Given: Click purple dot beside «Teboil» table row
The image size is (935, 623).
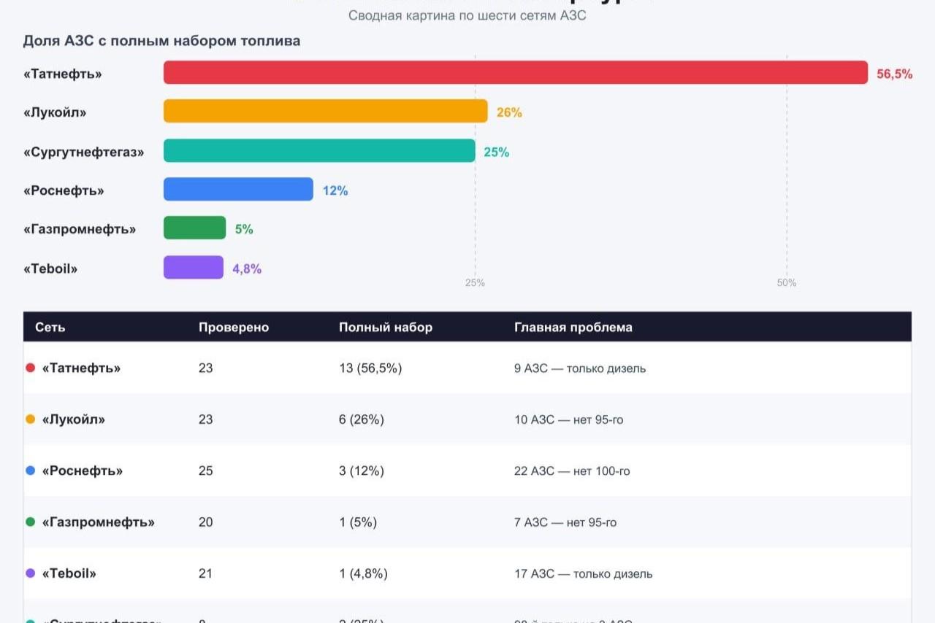Looking at the screenshot, I should click(x=30, y=573).
